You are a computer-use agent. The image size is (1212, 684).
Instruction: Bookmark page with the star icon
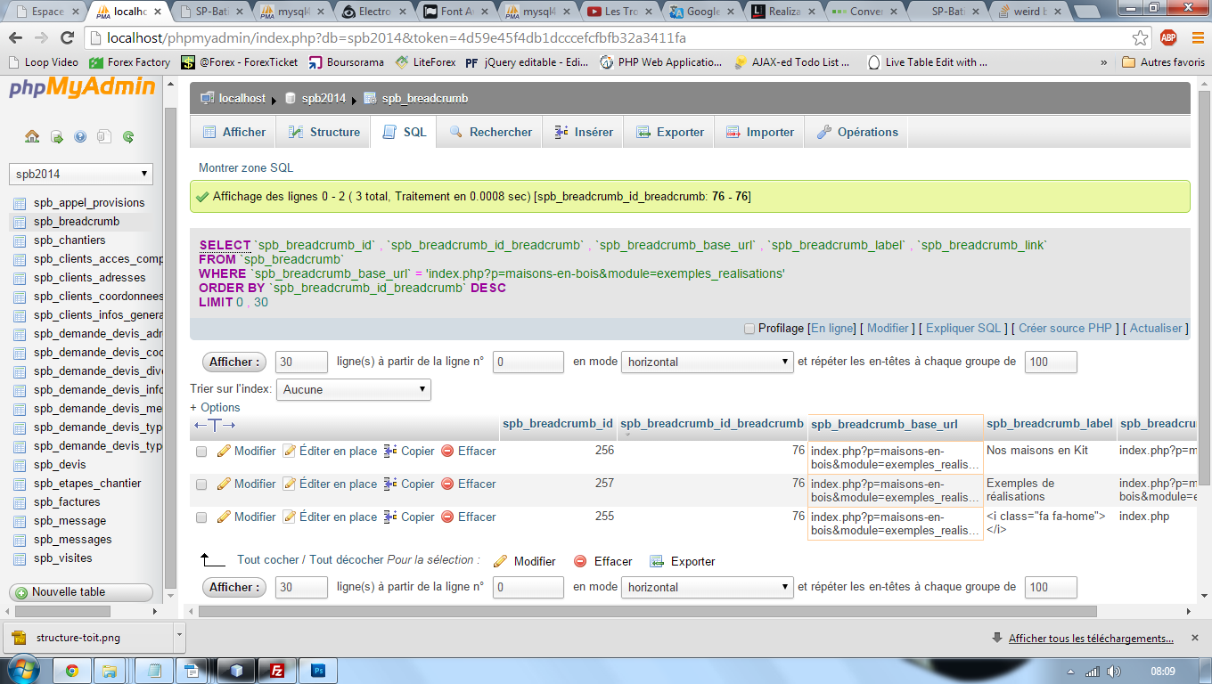(x=1141, y=38)
